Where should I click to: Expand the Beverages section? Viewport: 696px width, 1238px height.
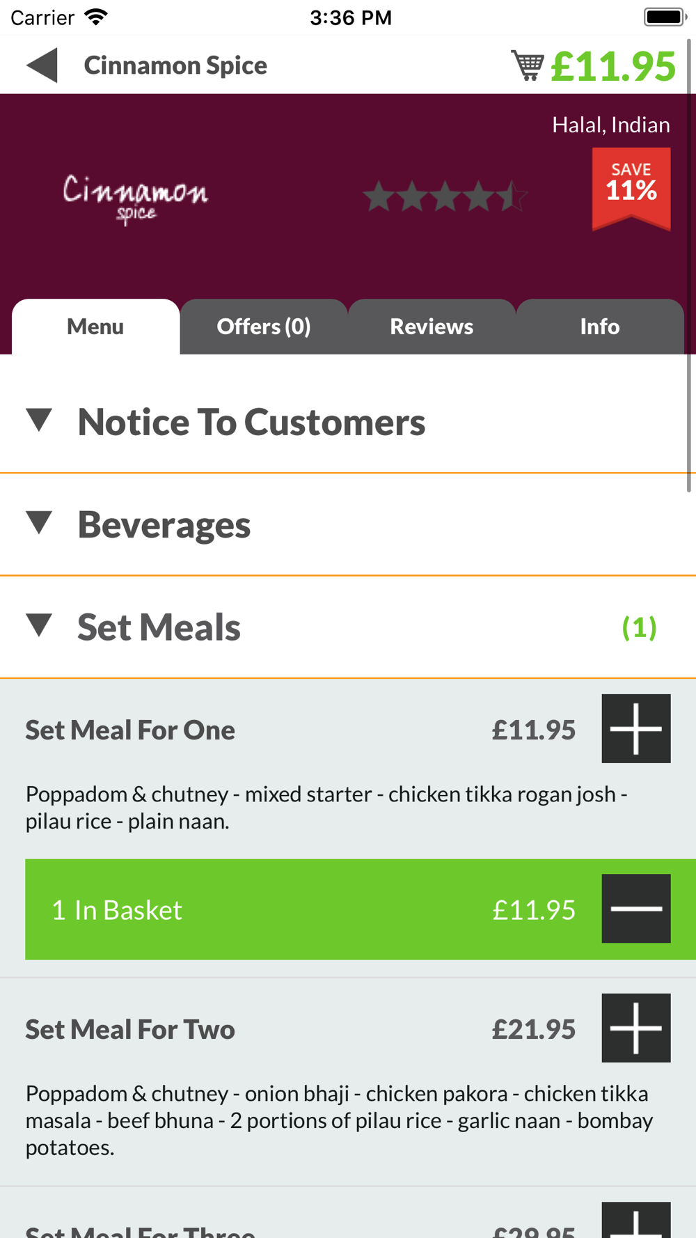[x=164, y=524]
